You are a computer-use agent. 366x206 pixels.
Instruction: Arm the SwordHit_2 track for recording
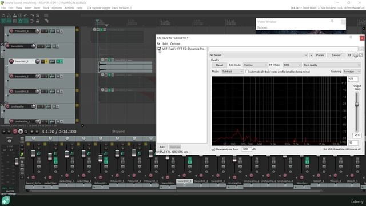pos(11,76)
